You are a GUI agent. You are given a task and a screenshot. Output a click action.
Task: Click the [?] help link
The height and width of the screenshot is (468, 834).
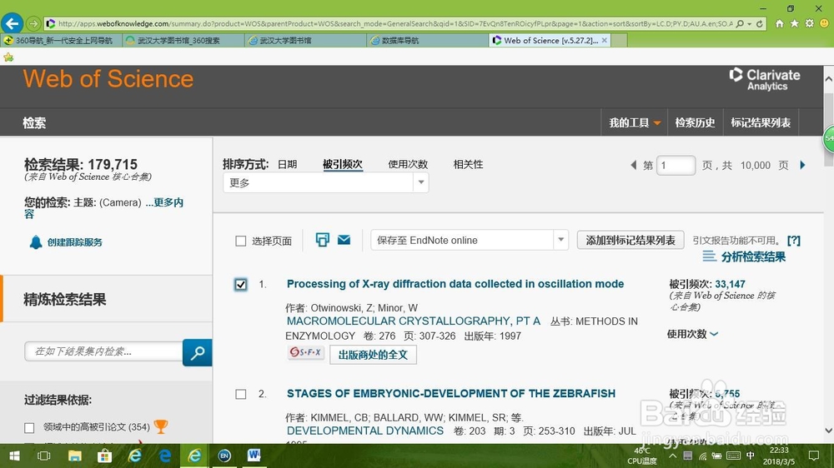pos(794,240)
